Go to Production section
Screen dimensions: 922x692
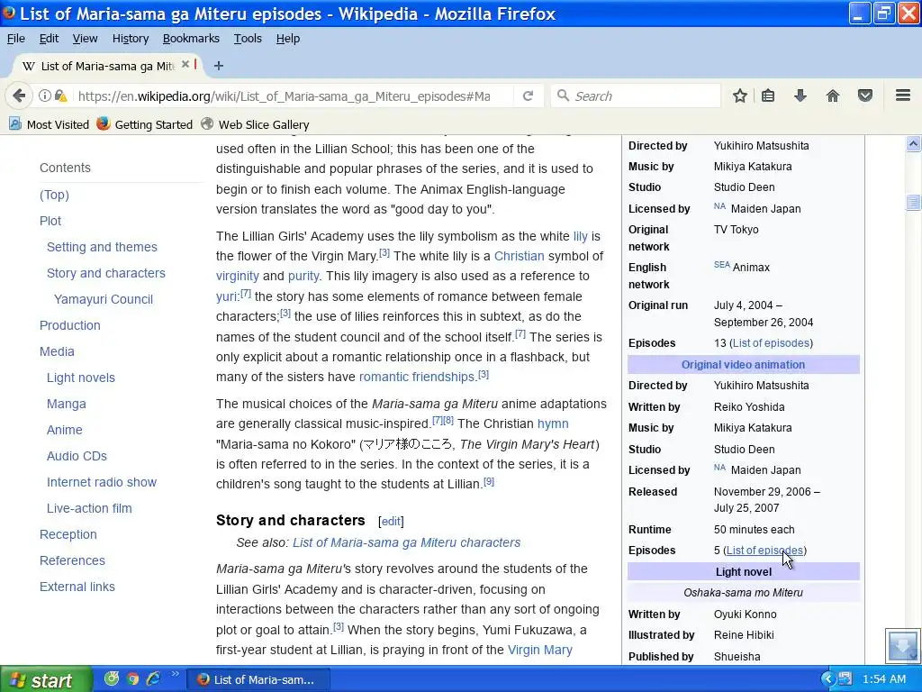point(70,325)
